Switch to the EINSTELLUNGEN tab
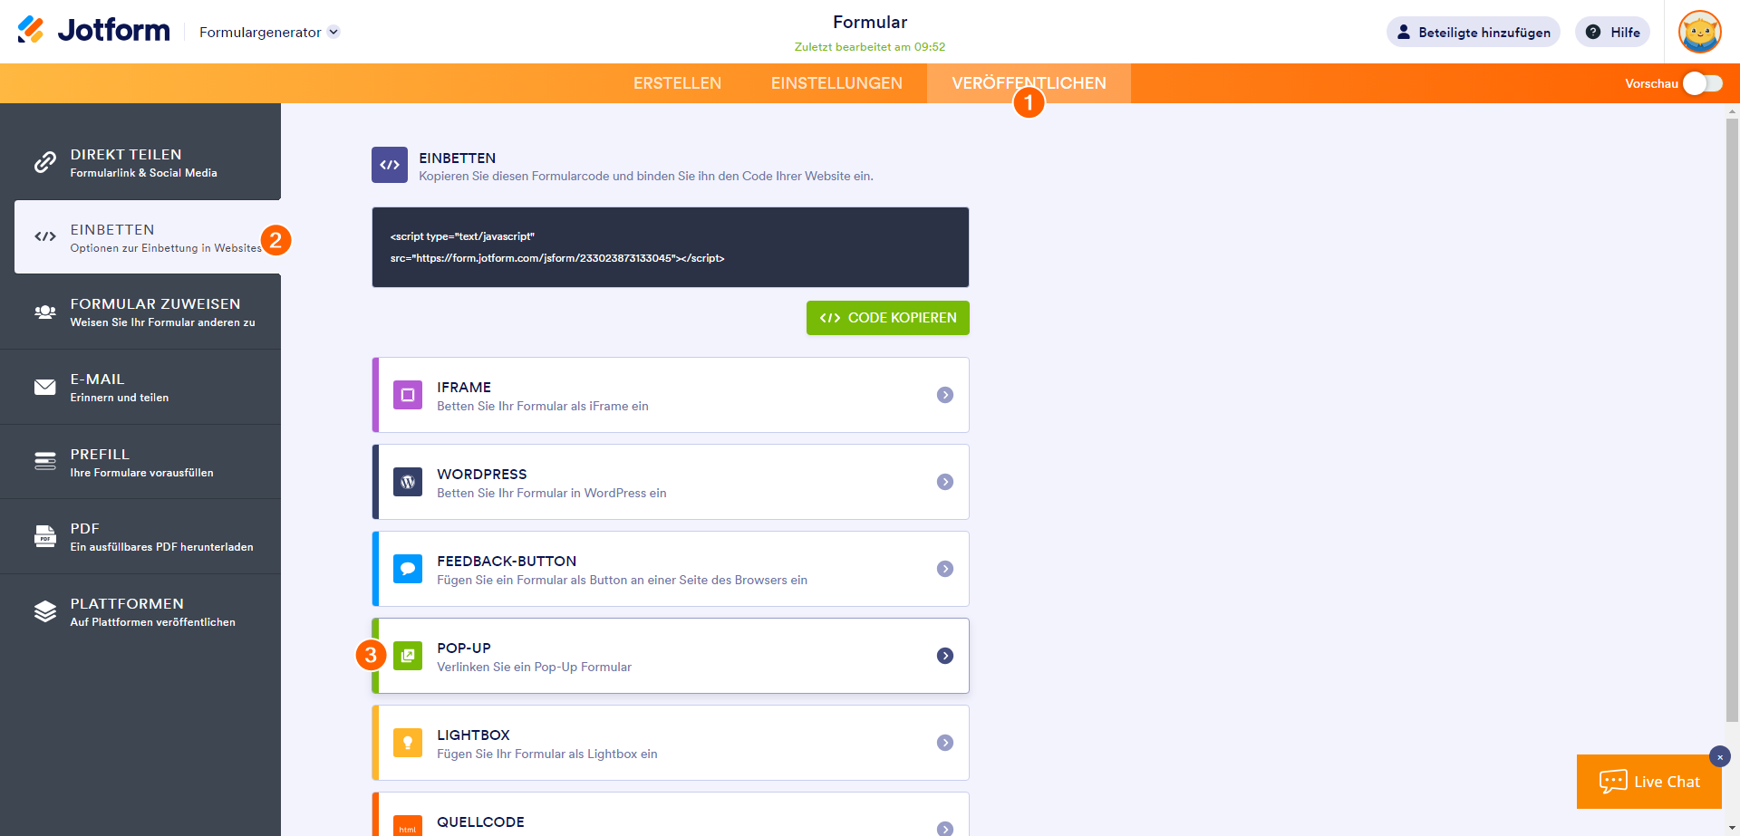 (x=836, y=83)
